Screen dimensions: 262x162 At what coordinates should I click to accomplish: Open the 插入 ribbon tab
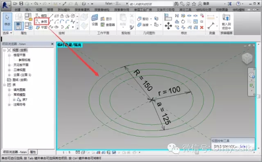click(28, 10)
